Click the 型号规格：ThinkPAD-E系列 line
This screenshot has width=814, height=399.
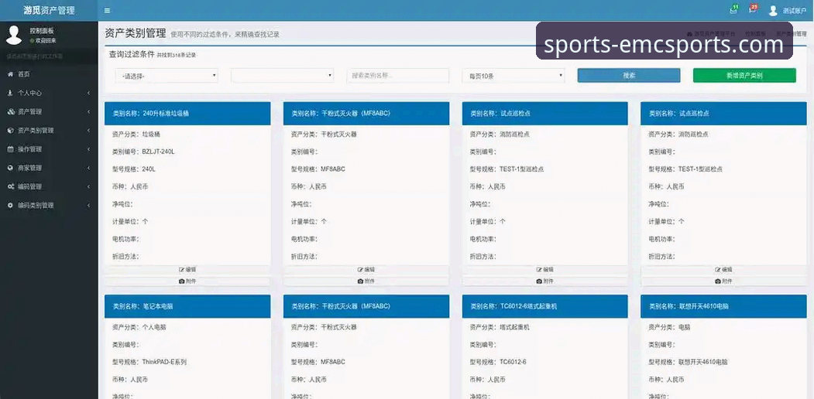tap(149, 362)
